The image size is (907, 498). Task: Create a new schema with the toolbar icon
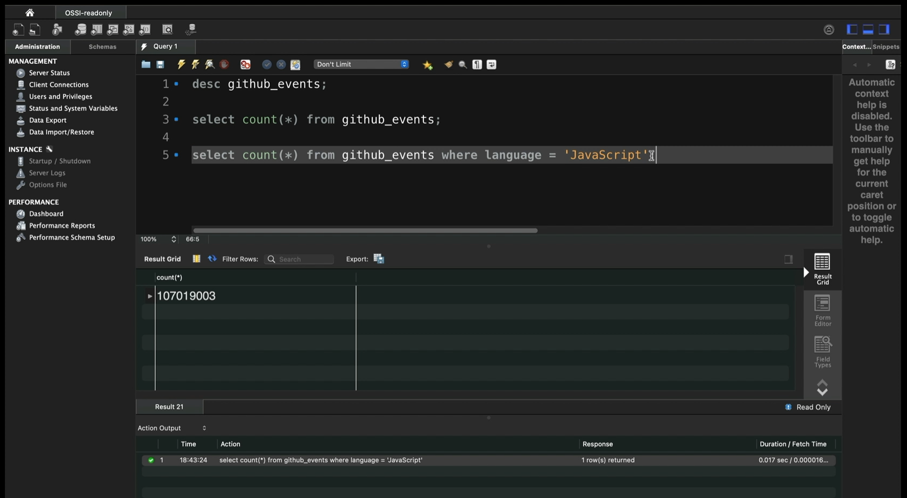click(80, 30)
